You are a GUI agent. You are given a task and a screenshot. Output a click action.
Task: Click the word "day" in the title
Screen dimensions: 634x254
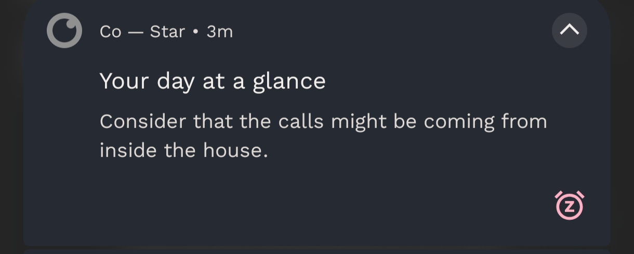click(176, 82)
